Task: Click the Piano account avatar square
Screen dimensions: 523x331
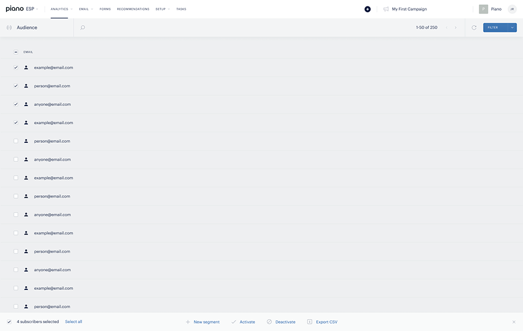Action: pyautogui.click(x=483, y=9)
